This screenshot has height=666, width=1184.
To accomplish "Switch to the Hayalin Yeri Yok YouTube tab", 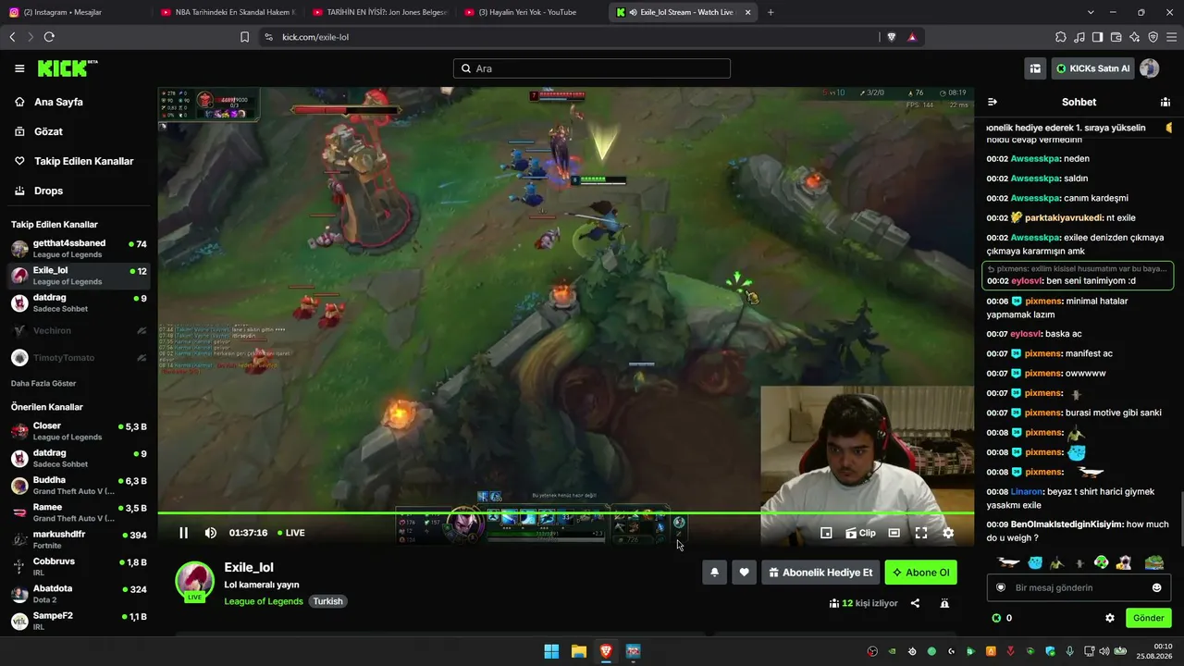I will (533, 12).
